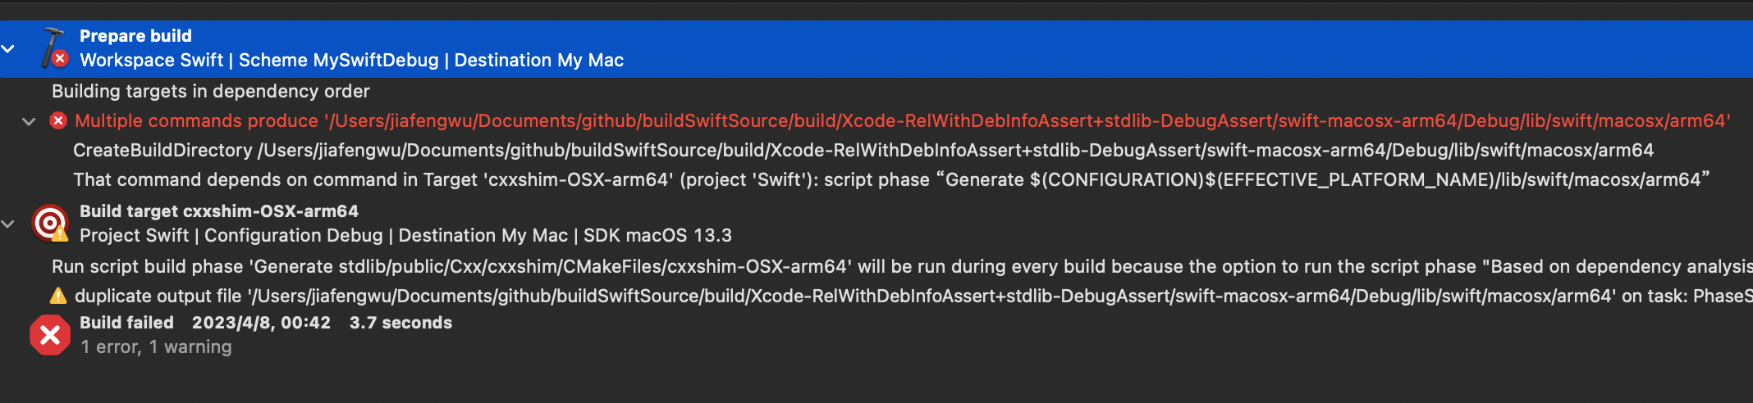Click red error icon beside Multiple commands
This screenshot has width=1753, height=403.
click(58, 121)
